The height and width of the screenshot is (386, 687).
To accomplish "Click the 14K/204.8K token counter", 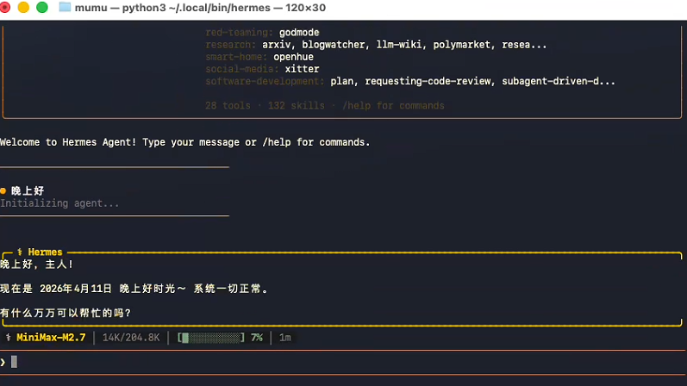I will (131, 338).
